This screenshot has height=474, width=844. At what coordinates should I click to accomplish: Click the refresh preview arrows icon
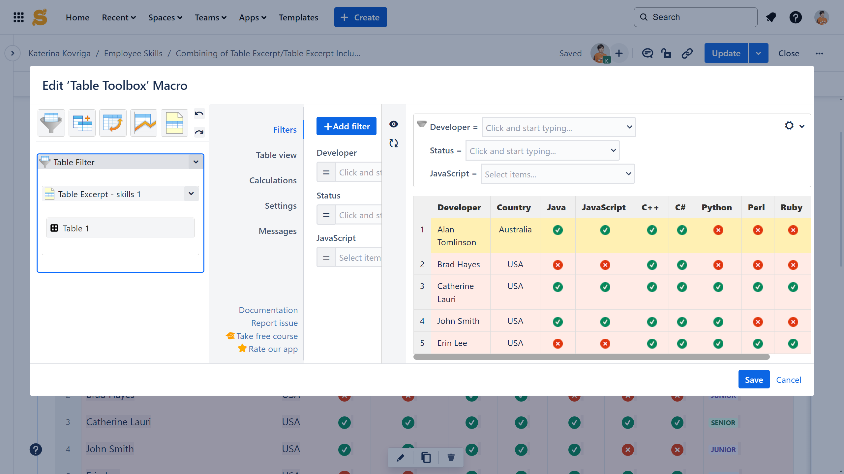(394, 143)
